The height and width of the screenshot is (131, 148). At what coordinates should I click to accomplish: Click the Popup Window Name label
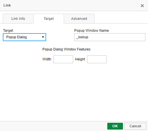tap(91, 31)
